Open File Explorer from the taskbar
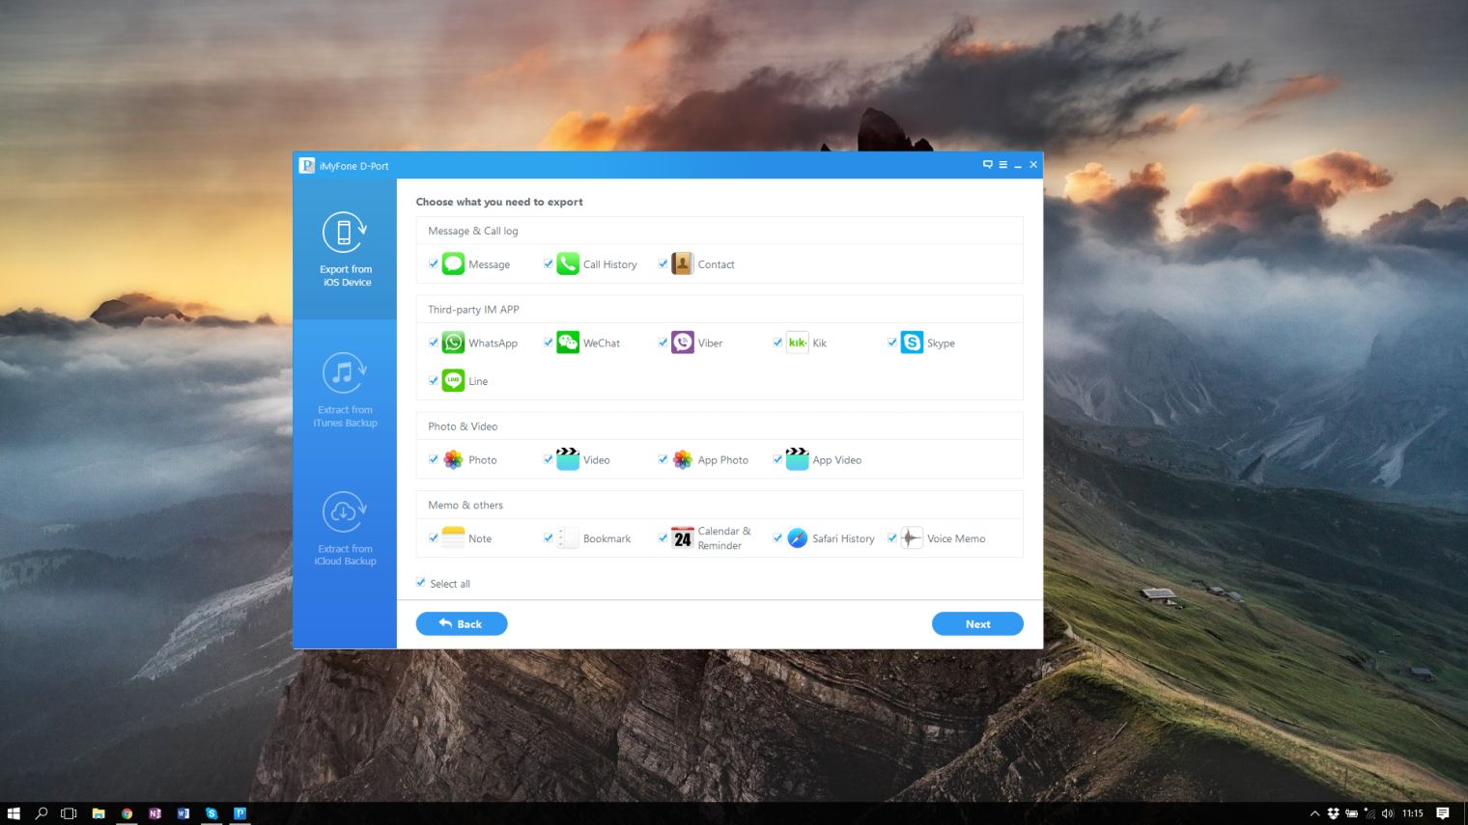The height and width of the screenshot is (825, 1468). (99, 813)
